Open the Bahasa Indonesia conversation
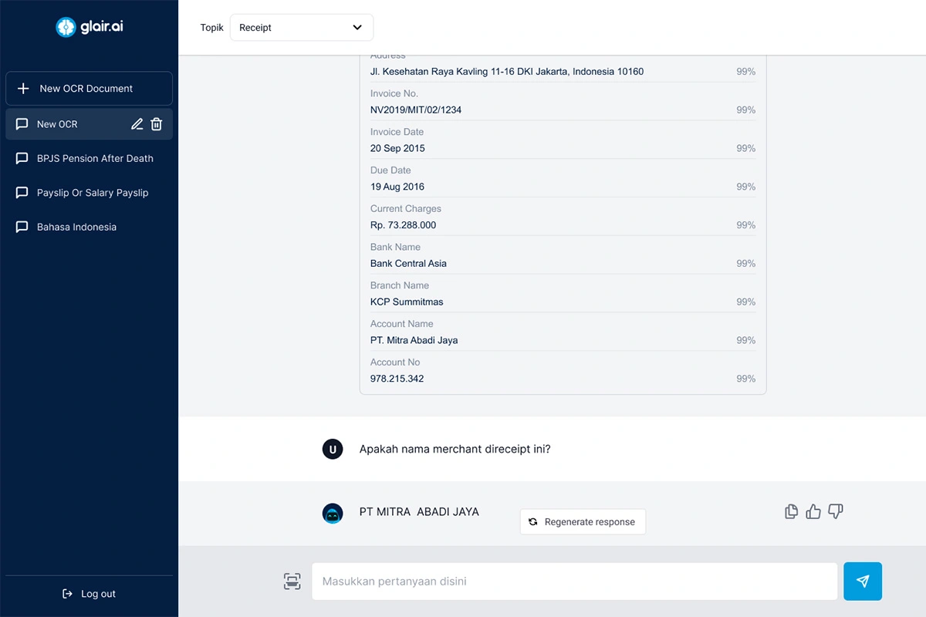The image size is (926, 617). point(76,228)
